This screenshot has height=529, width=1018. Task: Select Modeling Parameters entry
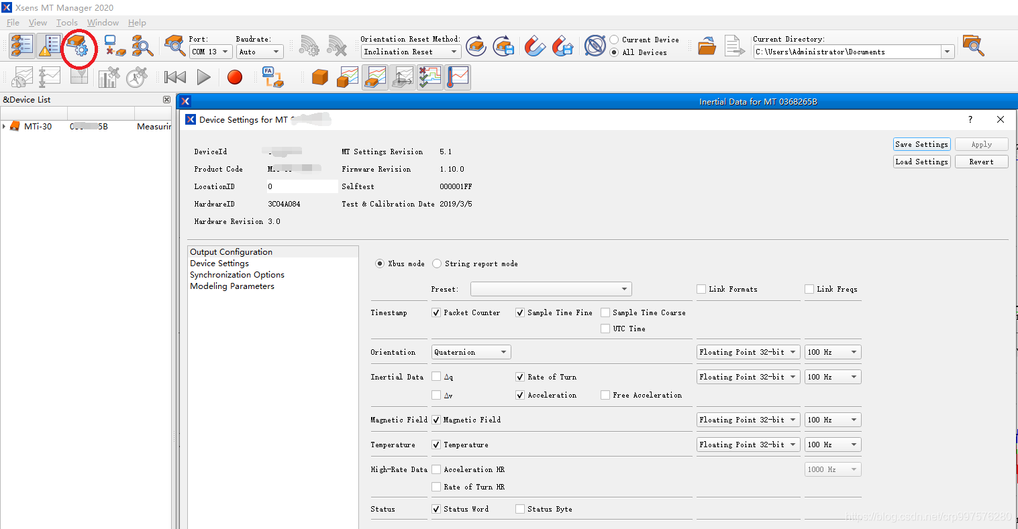pos(273,286)
